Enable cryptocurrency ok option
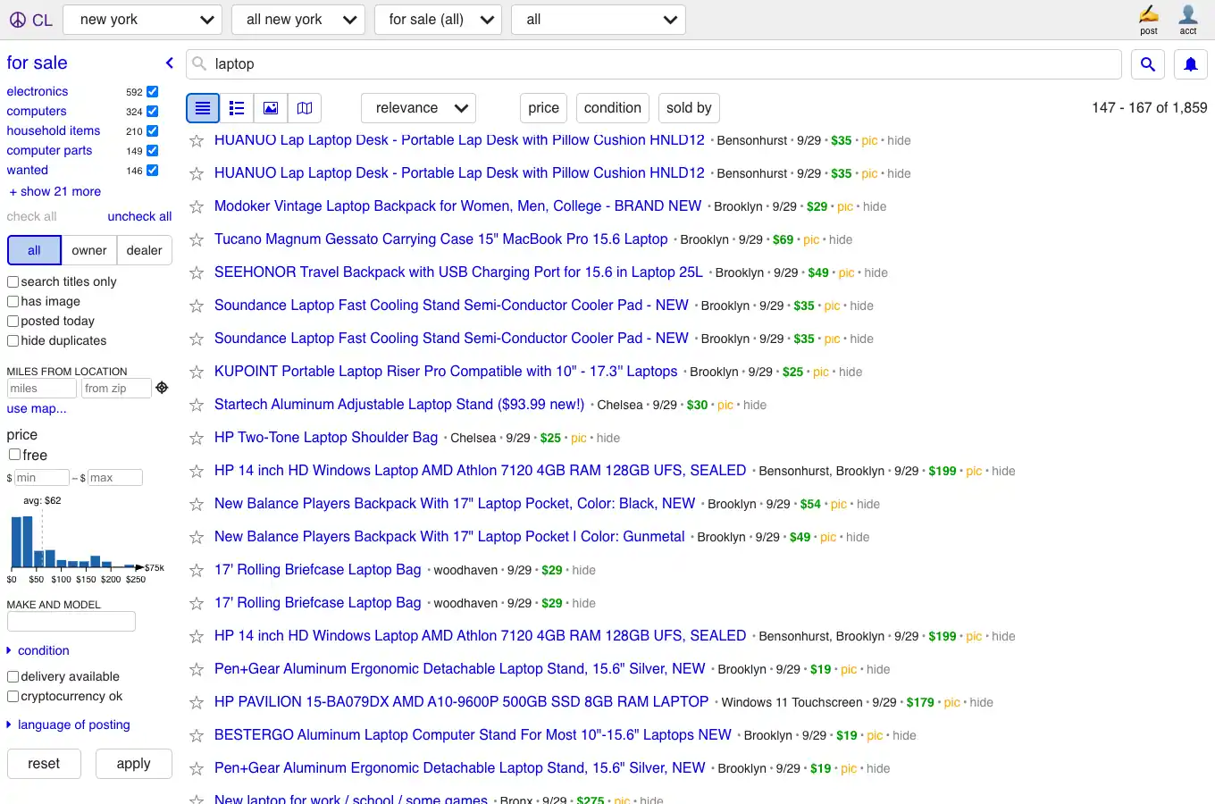 13,696
